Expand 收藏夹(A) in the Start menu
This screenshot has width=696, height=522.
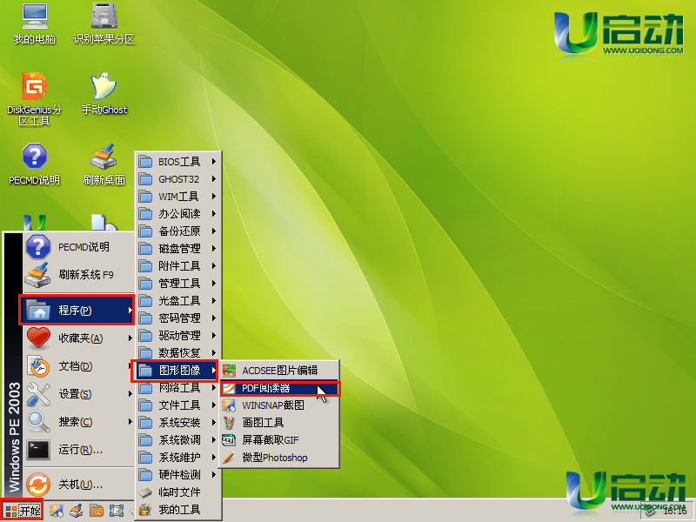coord(78,338)
